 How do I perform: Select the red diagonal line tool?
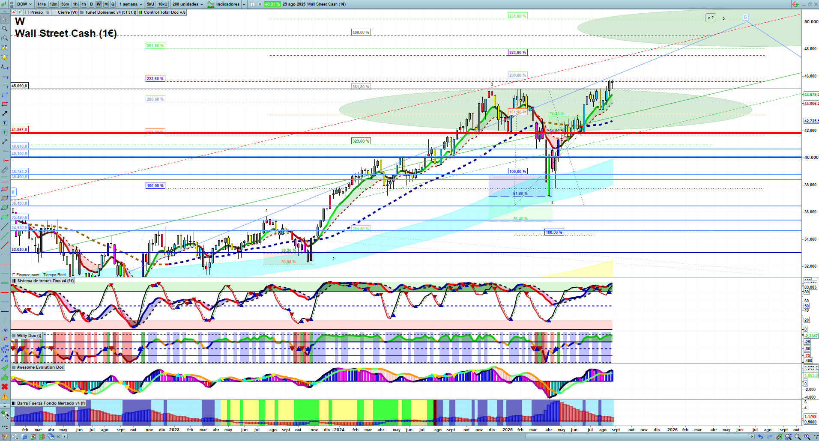click(x=5, y=245)
